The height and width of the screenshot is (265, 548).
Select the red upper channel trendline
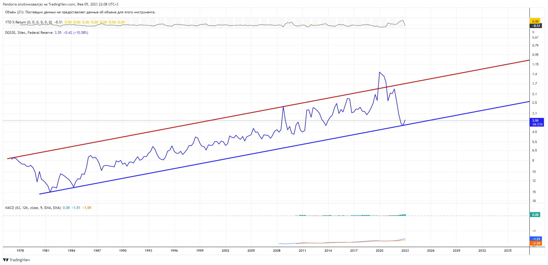point(268,110)
